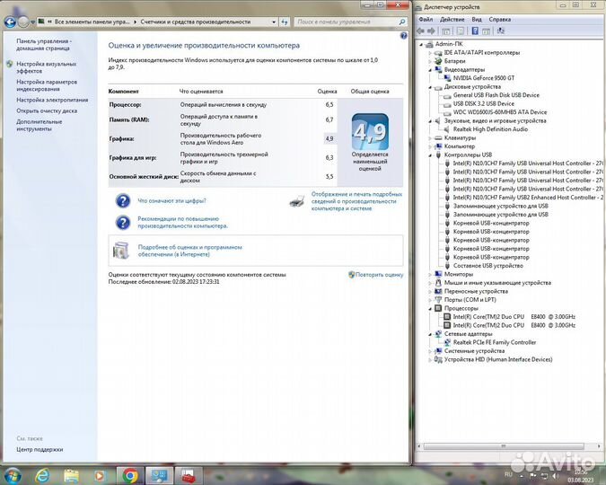Expand the 'Системные устройства' node
This screenshot has height=485, width=606.
pyautogui.click(x=430, y=351)
